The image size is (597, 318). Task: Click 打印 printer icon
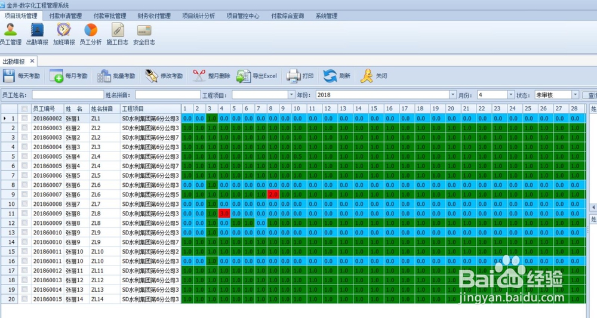pyautogui.click(x=293, y=76)
